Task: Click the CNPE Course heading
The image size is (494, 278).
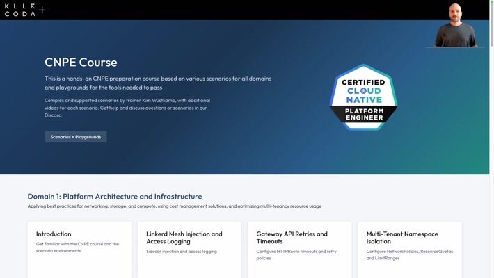Action: 81,63
